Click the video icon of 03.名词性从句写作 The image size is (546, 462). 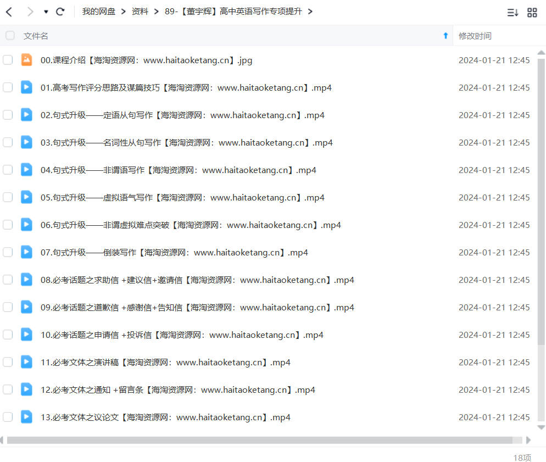[26, 142]
